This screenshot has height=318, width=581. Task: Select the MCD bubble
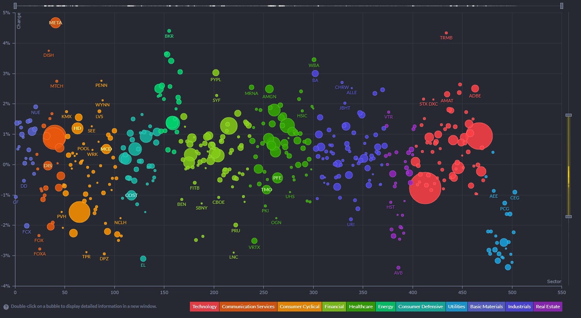pyautogui.click(x=106, y=149)
